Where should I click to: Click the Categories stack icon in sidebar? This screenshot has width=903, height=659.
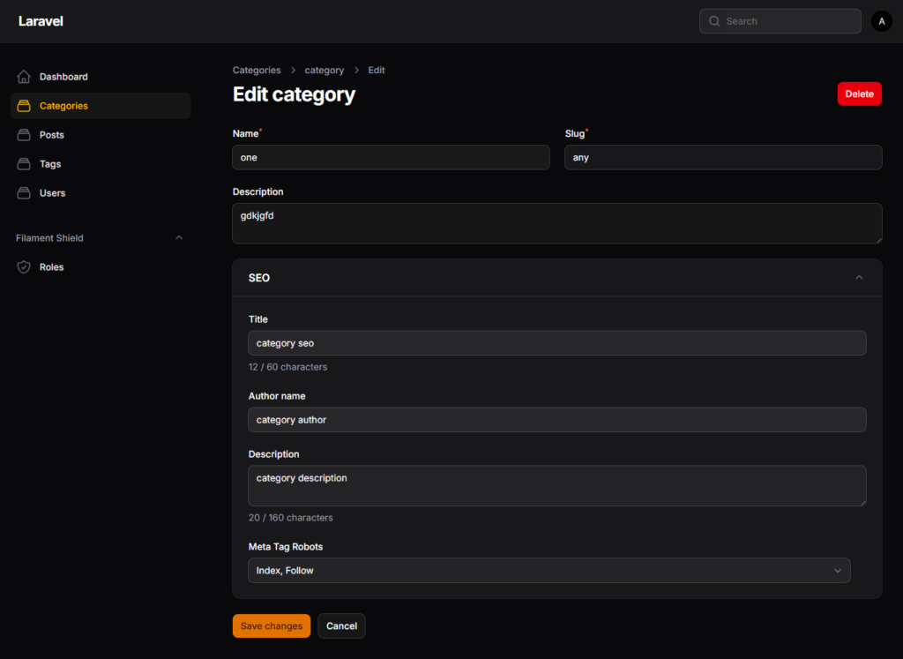click(24, 106)
